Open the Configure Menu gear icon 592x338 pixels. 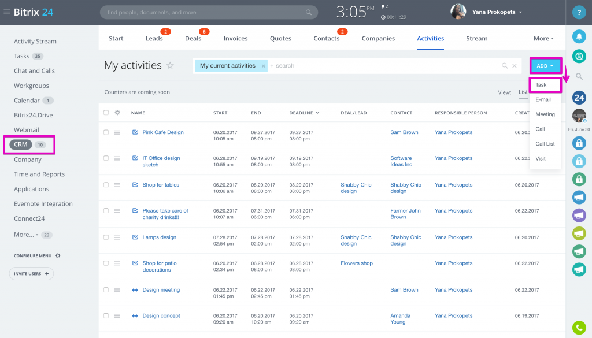click(x=58, y=255)
